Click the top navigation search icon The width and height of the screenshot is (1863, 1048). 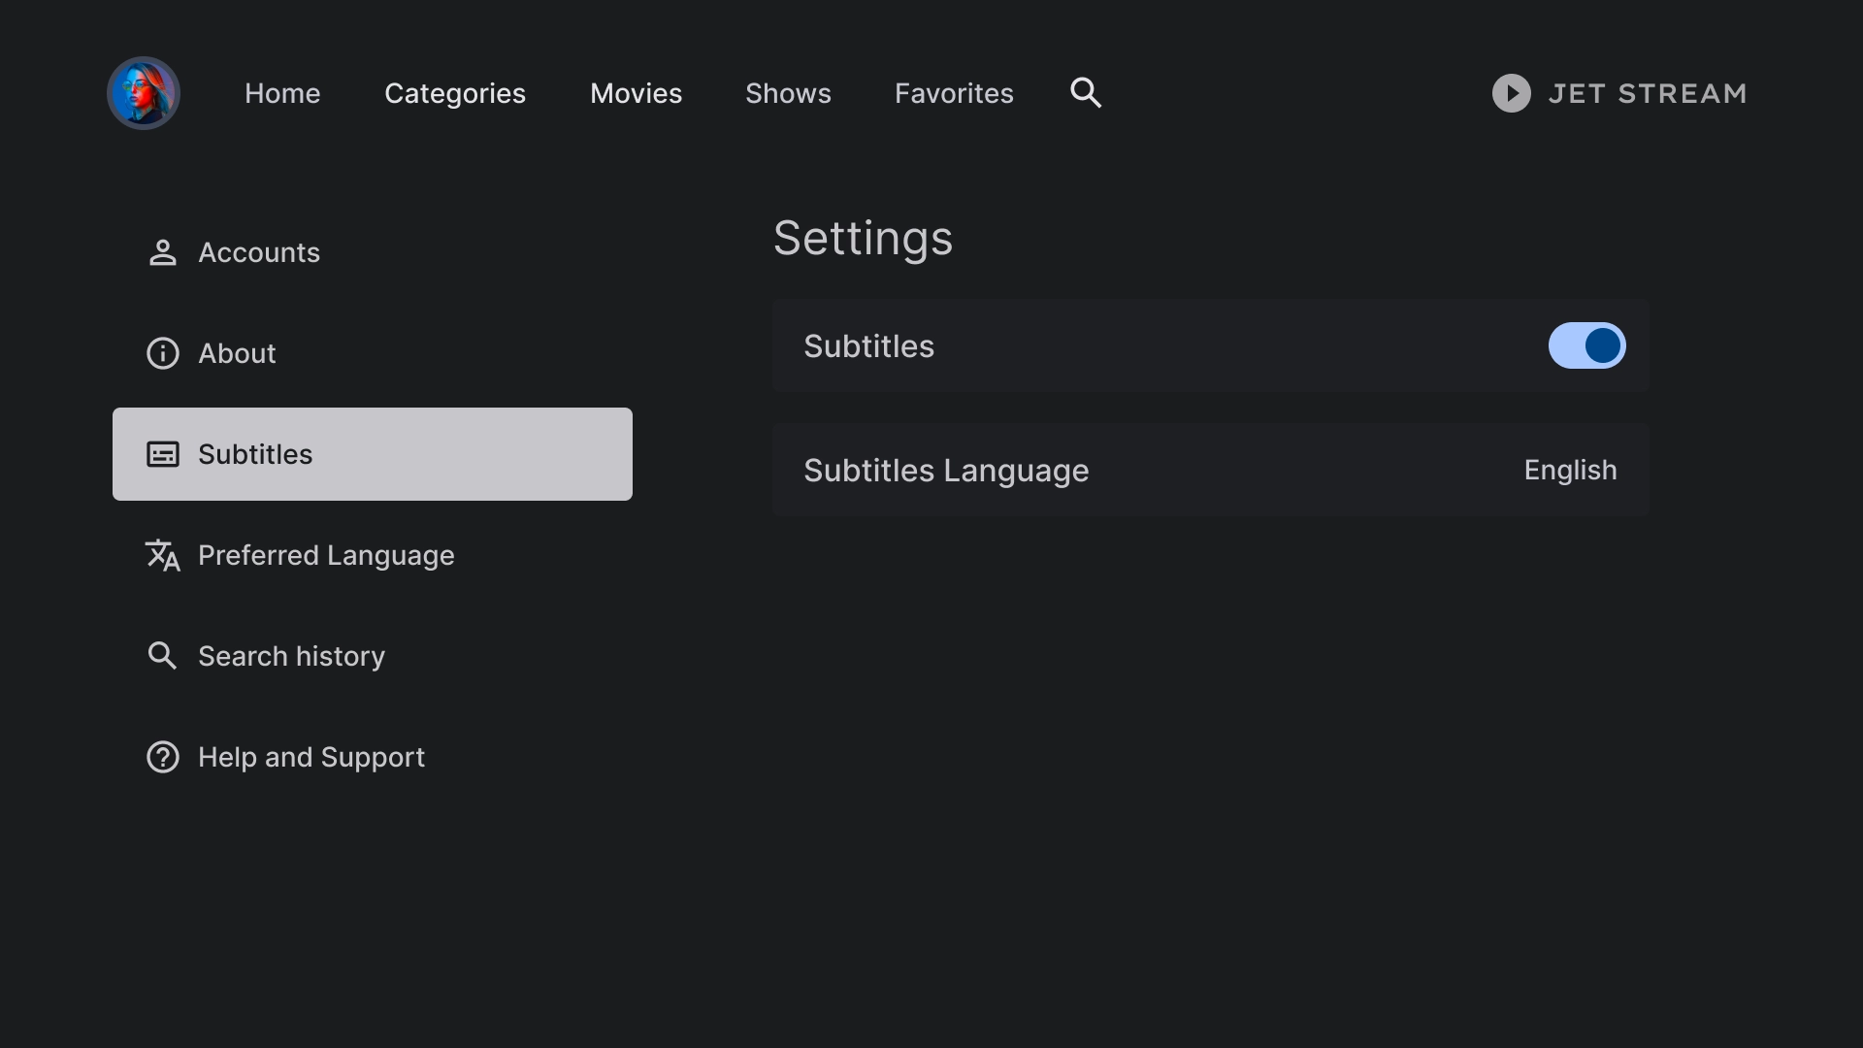click(x=1085, y=92)
